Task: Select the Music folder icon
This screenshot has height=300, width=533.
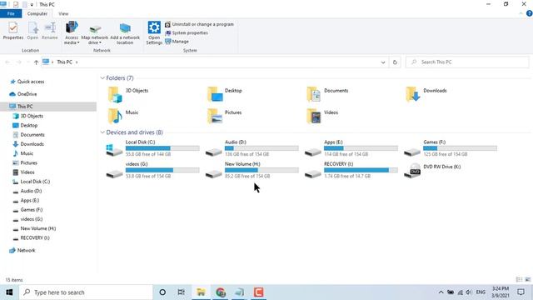Action: click(x=115, y=117)
